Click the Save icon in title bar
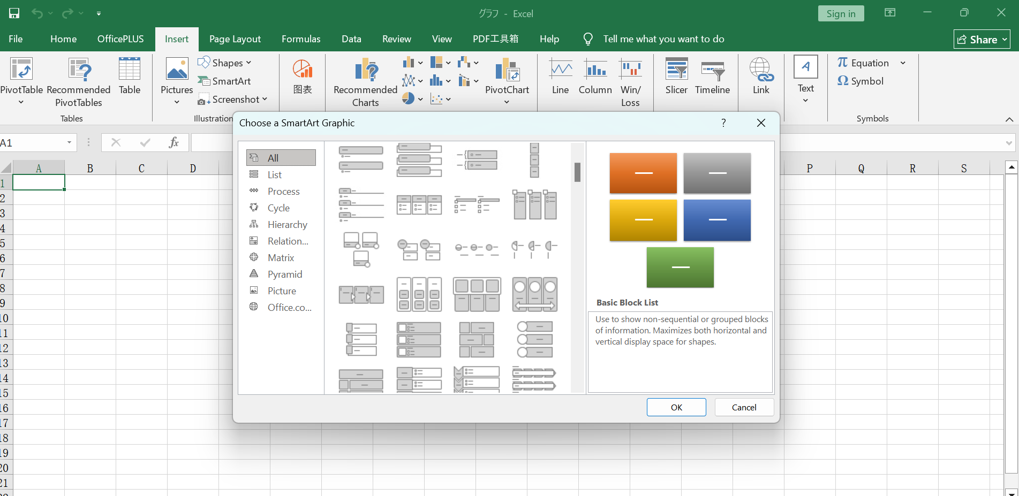This screenshot has width=1019, height=496. coord(14,13)
